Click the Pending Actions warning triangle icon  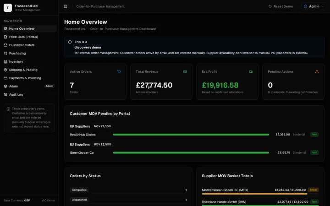coord(317,72)
